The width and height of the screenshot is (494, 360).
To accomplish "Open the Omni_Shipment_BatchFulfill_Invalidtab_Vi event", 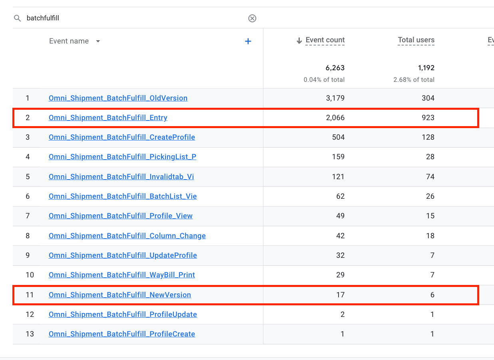I will 121,176.
